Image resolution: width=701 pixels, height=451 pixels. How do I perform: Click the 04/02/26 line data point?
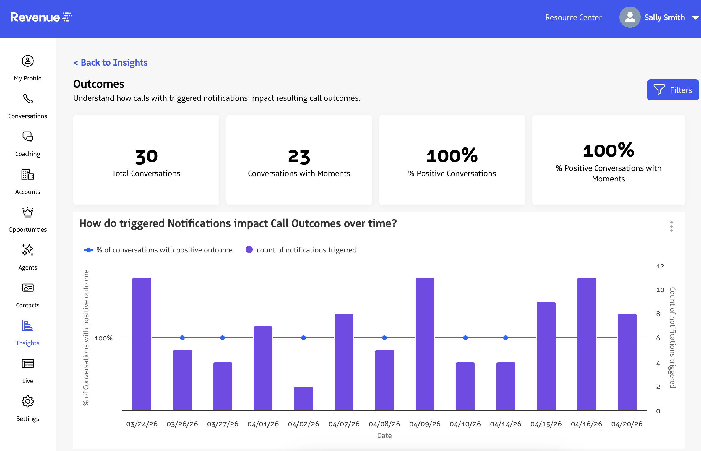coord(304,338)
